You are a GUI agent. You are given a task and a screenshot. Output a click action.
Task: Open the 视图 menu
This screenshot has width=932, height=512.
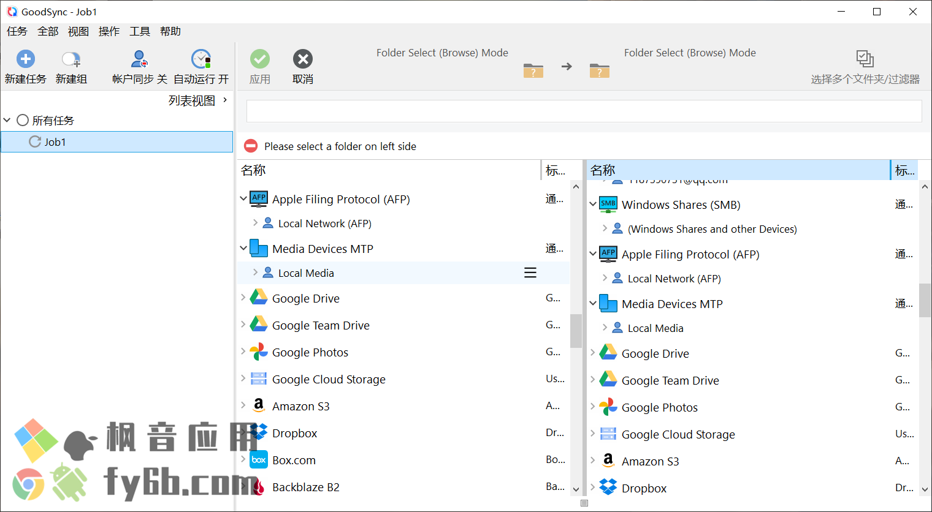[78, 31]
